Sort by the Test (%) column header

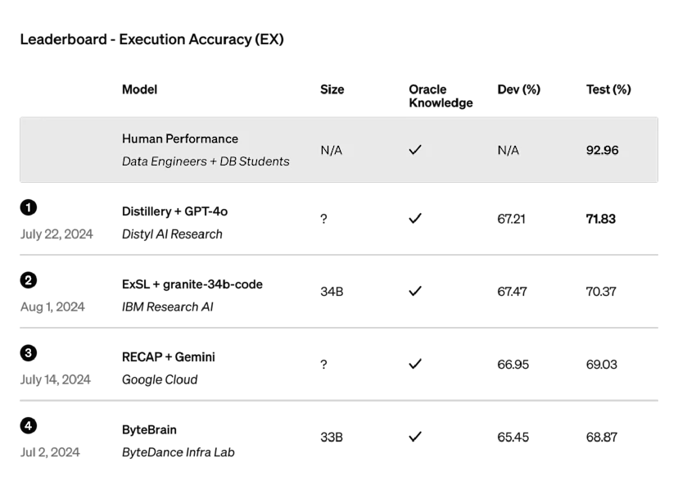[x=608, y=89]
